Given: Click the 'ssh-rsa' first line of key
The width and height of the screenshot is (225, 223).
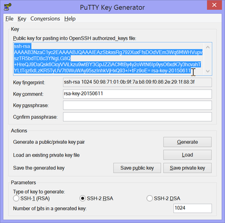Looking at the screenshot, I should pyautogui.click(x=22, y=46).
